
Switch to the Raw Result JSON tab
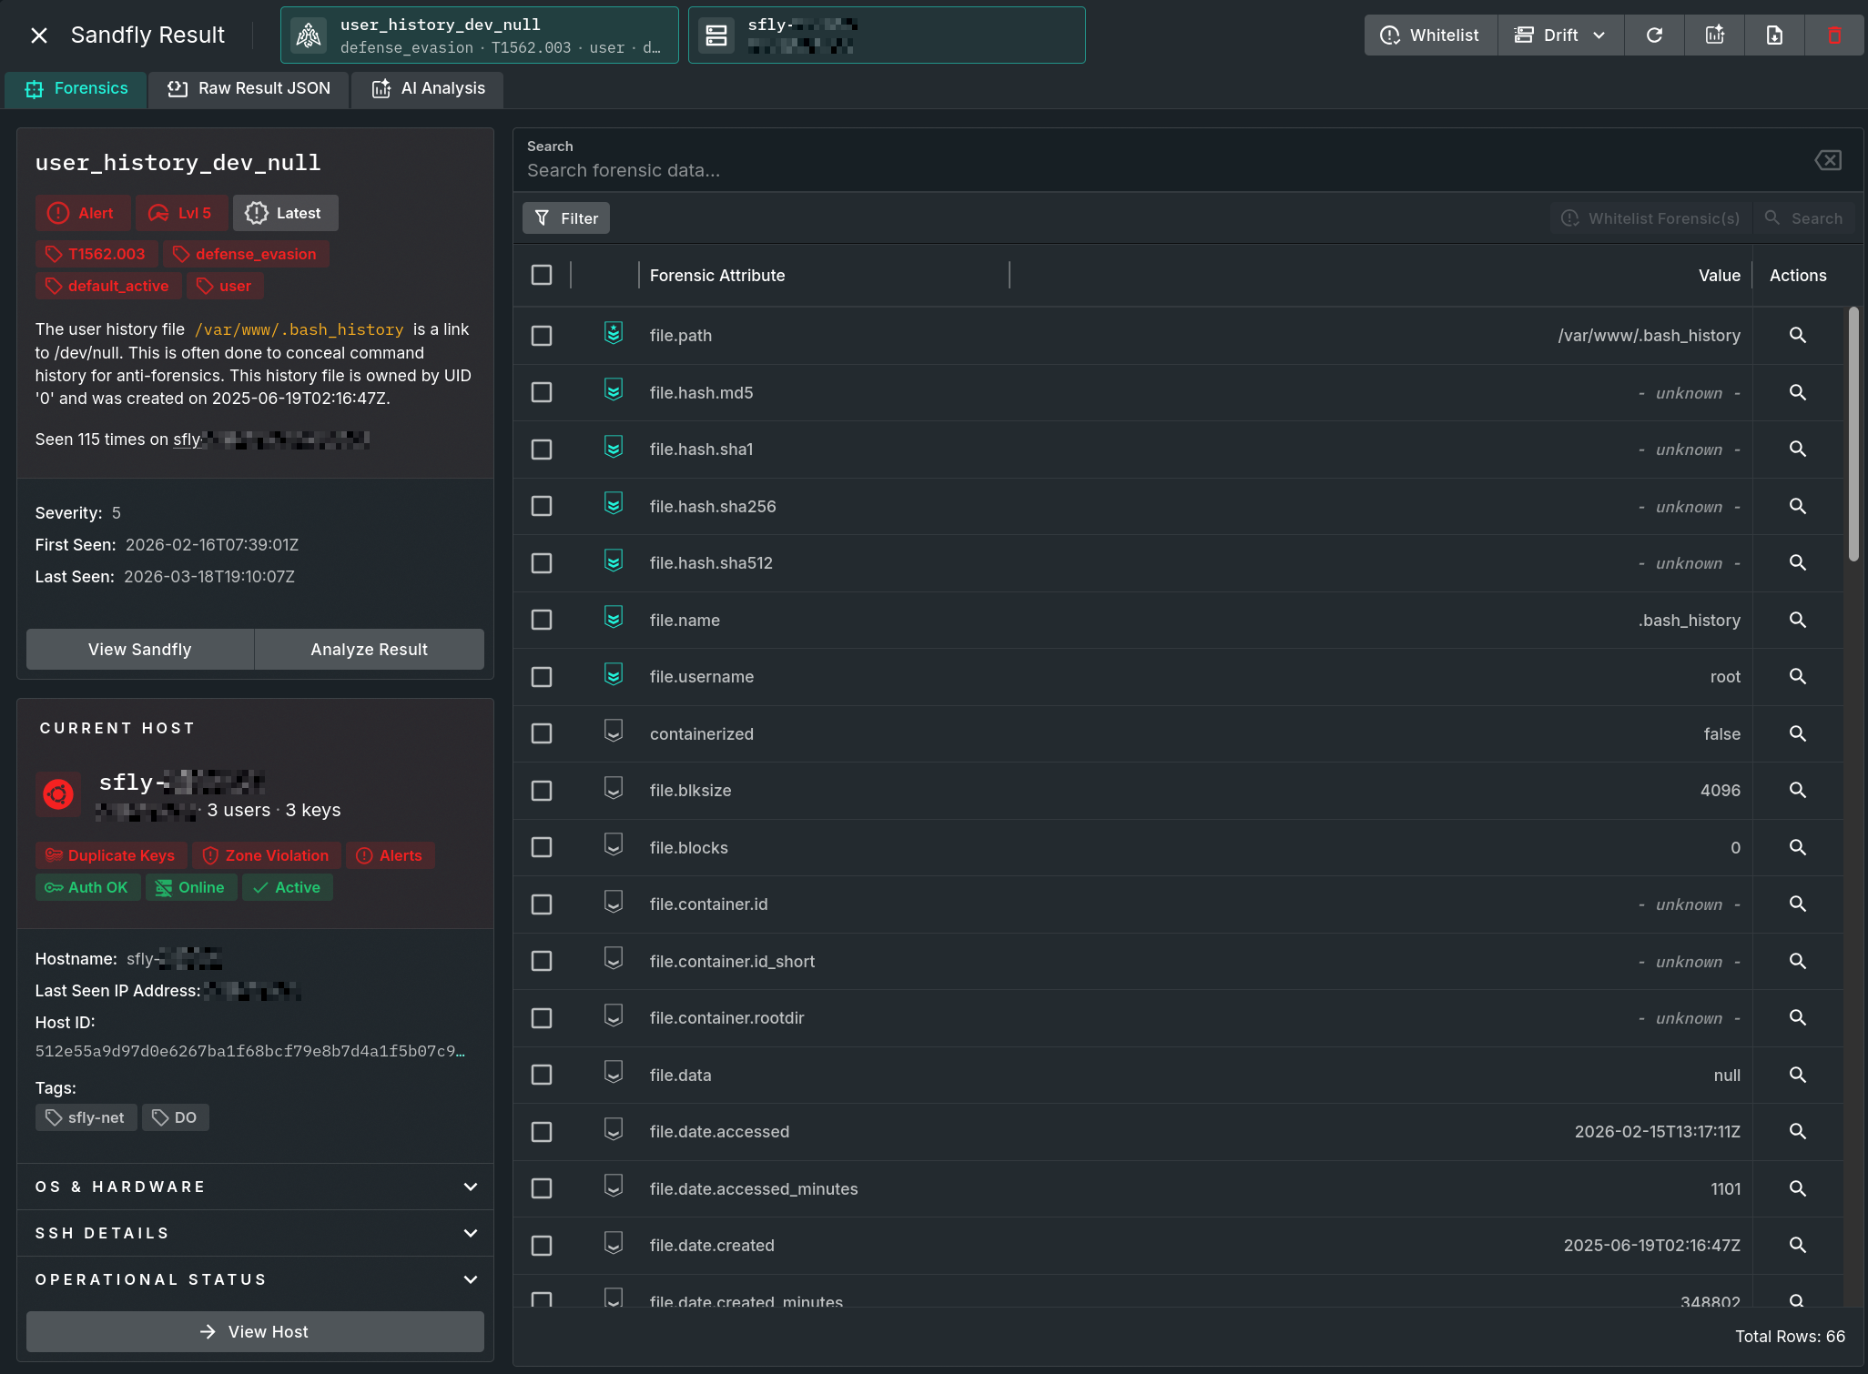pyautogui.click(x=249, y=88)
